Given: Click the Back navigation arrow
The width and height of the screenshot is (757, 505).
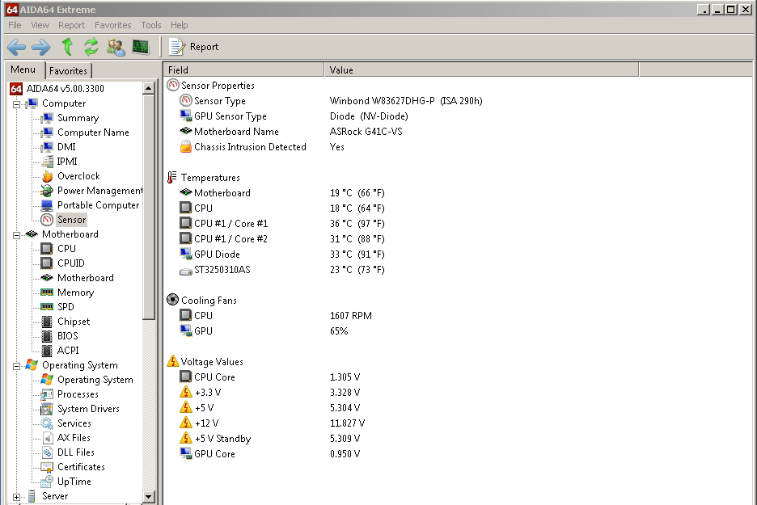Looking at the screenshot, I should click(x=16, y=47).
